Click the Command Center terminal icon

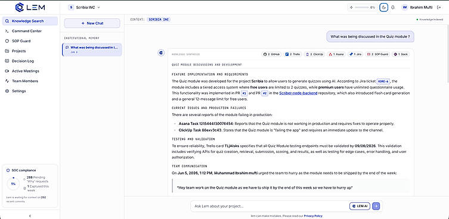7,31
